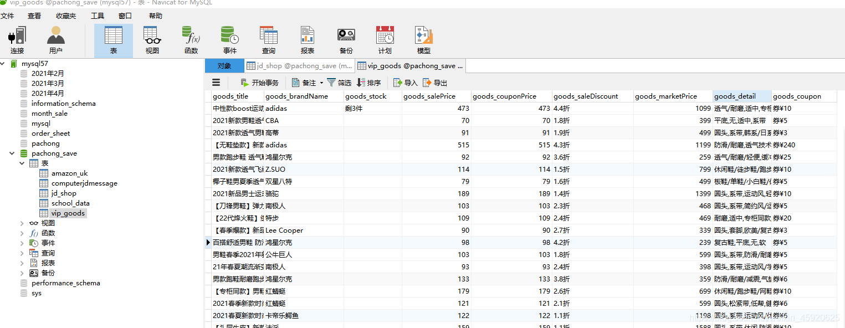Viewport: 845px width, 328px height.
Task: Switch to the vip_goods @pachong_save tab
Action: pyautogui.click(x=410, y=65)
